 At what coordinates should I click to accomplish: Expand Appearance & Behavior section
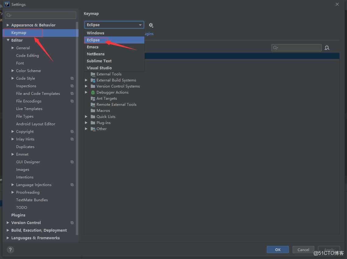point(8,25)
